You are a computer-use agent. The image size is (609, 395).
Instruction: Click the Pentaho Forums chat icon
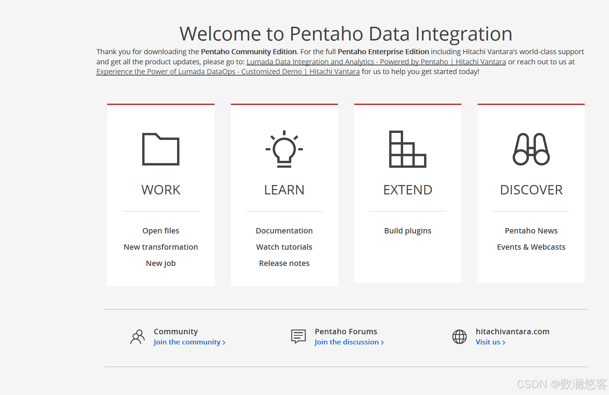299,336
